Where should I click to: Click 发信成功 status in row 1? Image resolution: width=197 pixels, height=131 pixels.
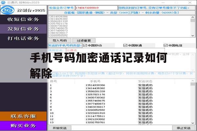145,85
